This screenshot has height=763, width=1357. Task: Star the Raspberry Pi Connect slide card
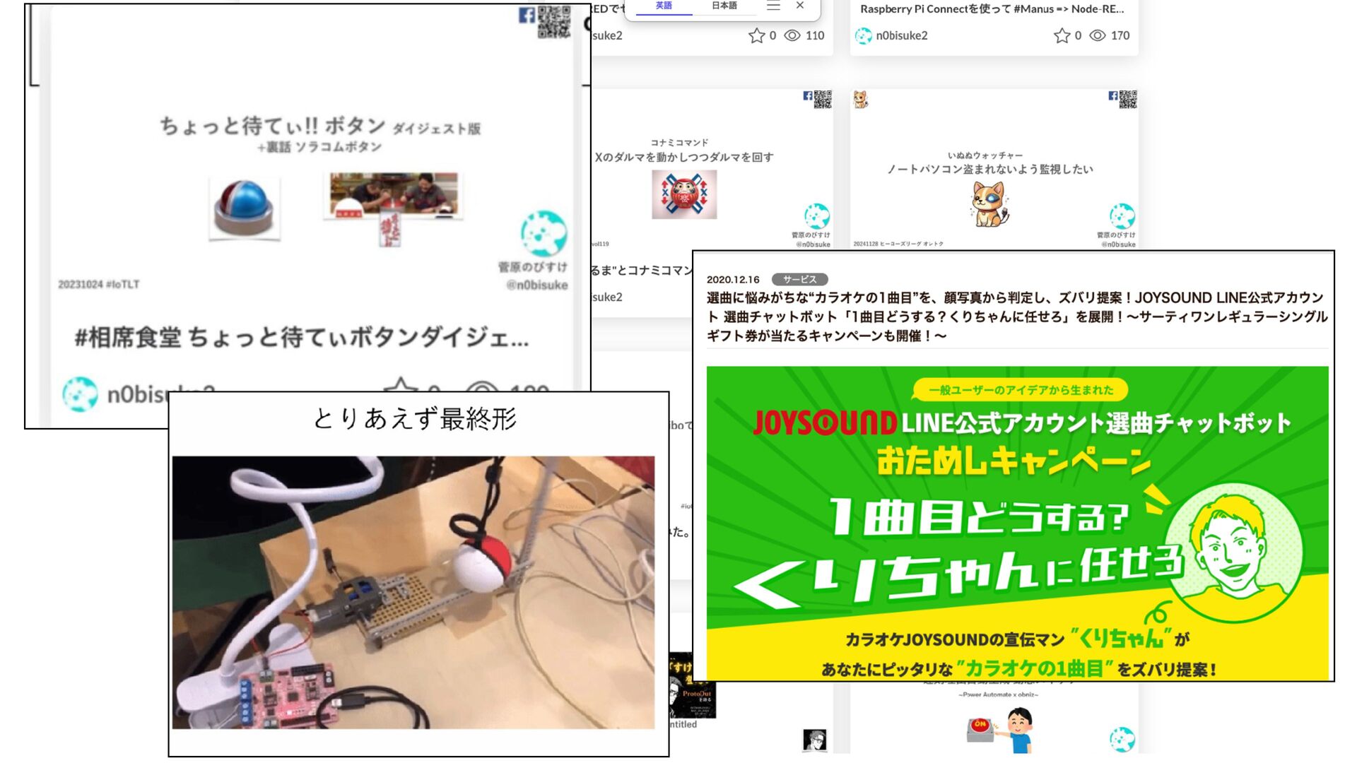[1062, 35]
